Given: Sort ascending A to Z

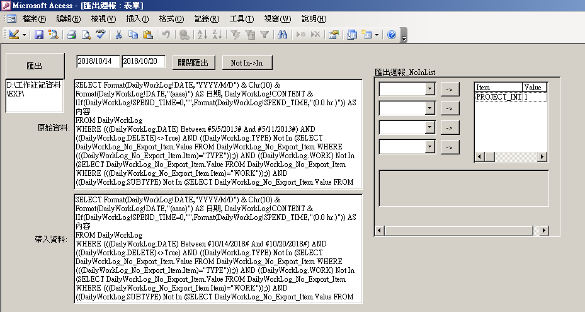Looking at the screenshot, I should (202, 35).
